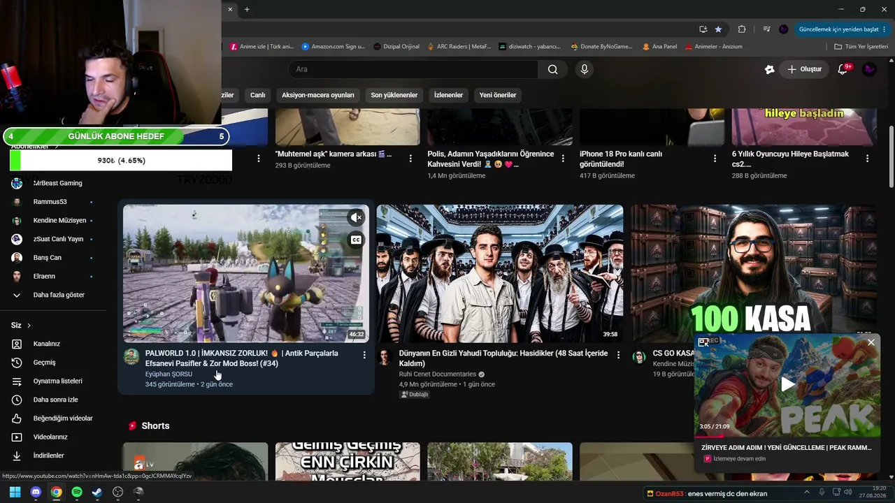Toggle captions on the PALWORLD preview
Viewport: 895px width, 503px height.
pyautogui.click(x=356, y=240)
